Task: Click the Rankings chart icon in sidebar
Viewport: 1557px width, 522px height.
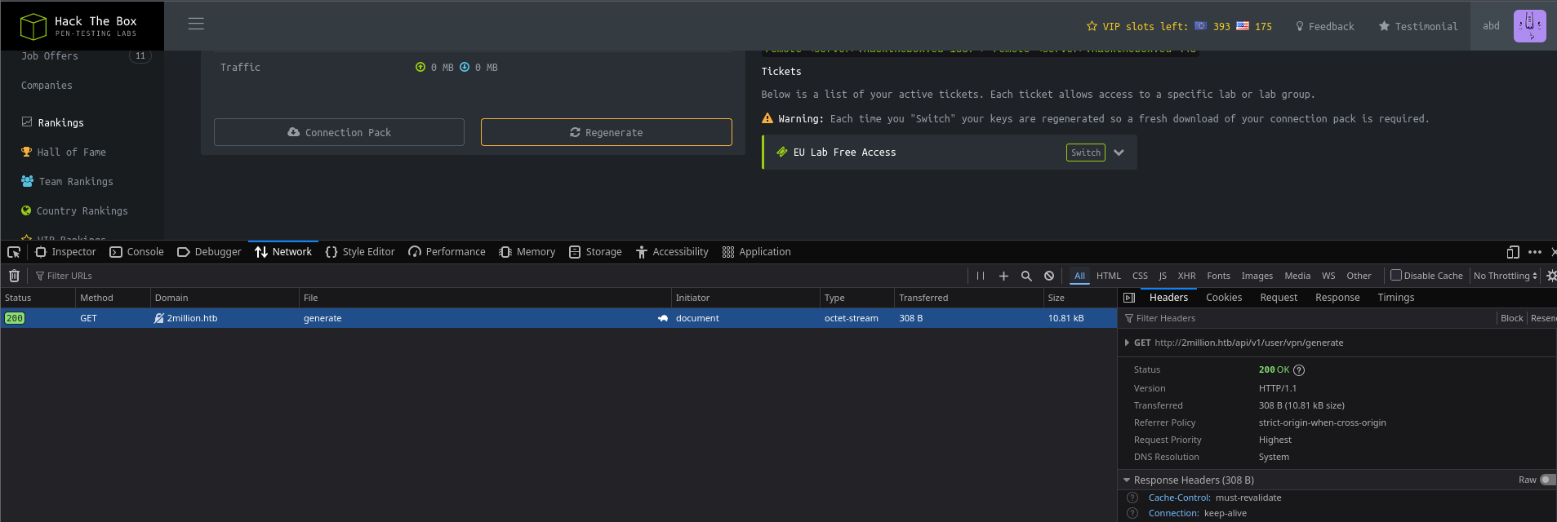Action: [x=27, y=122]
